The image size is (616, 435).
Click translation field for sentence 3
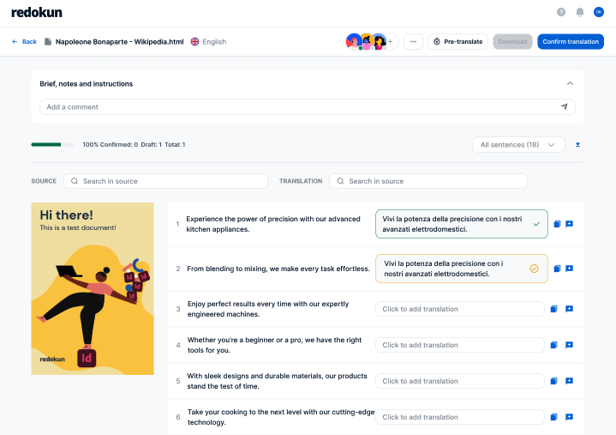459,309
